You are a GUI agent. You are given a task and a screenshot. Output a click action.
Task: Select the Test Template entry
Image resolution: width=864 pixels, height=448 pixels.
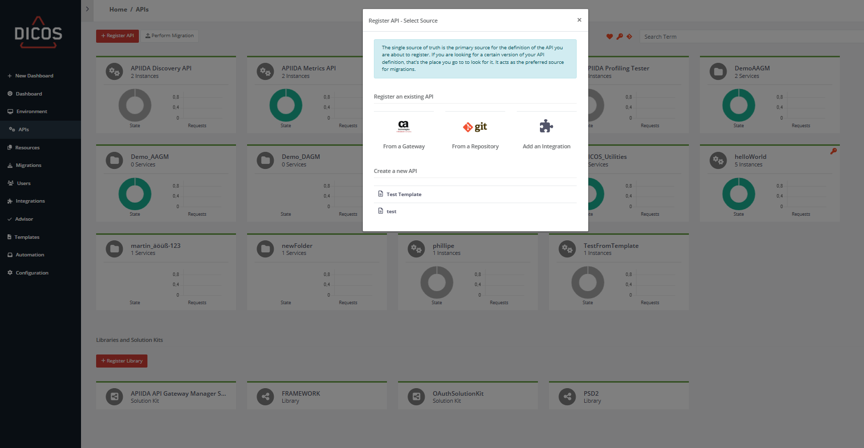404,195
